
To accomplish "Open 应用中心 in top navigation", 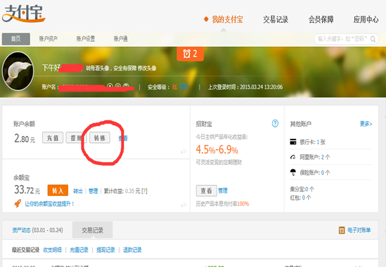I will click(366, 20).
